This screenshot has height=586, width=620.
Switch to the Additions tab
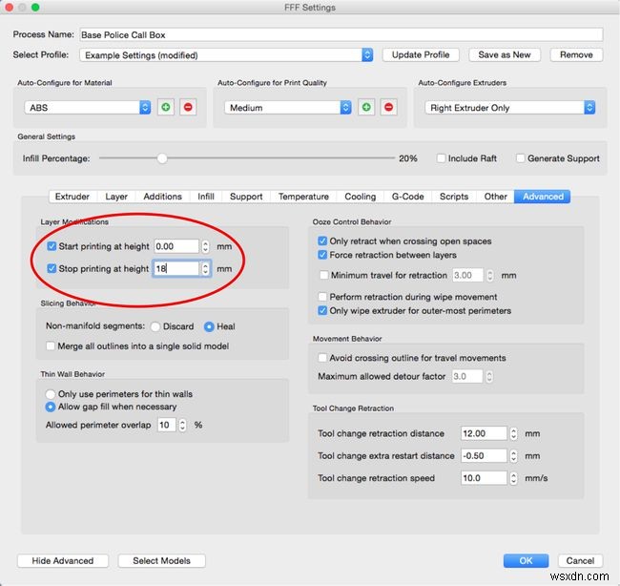point(162,197)
